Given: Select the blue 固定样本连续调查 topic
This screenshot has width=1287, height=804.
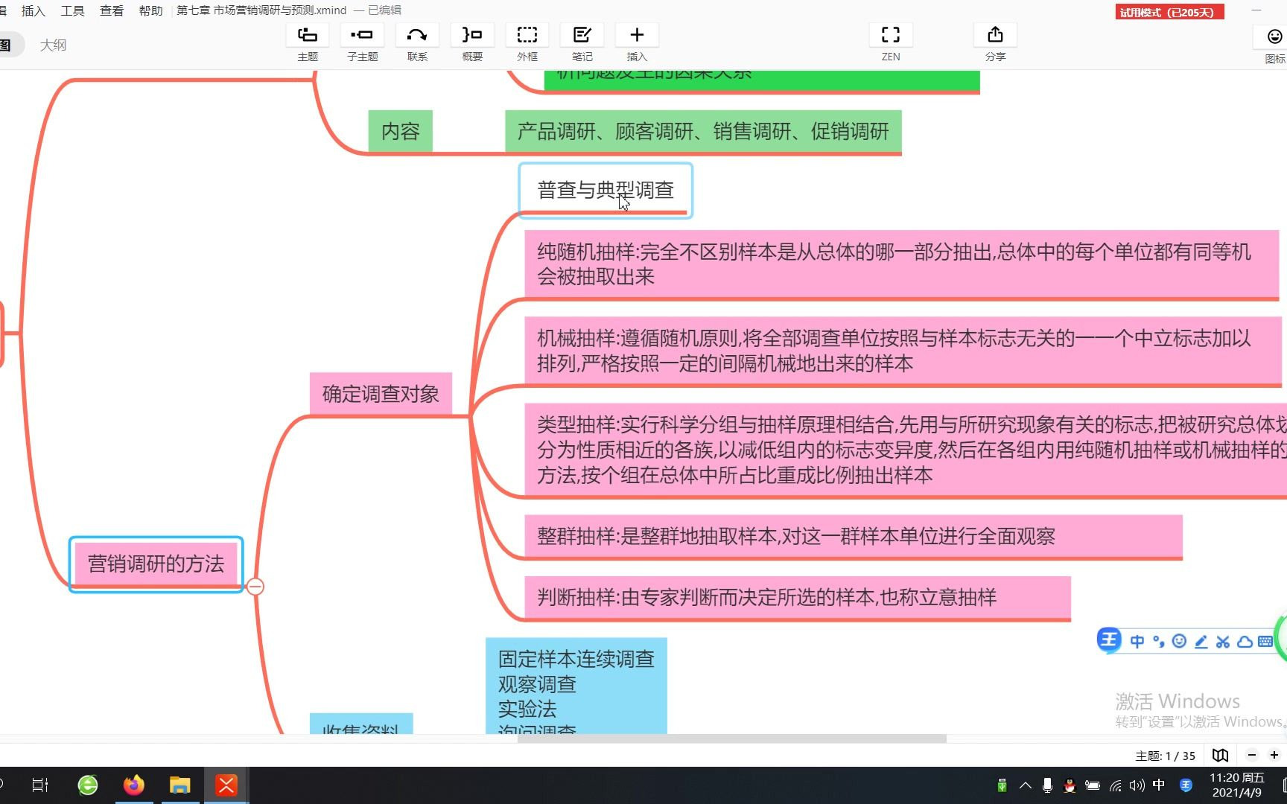Looking at the screenshot, I should pyautogui.click(x=576, y=686).
